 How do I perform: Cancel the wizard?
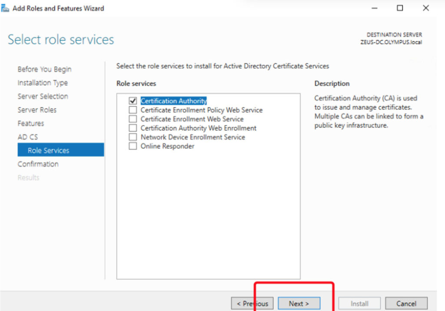(x=406, y=304)
